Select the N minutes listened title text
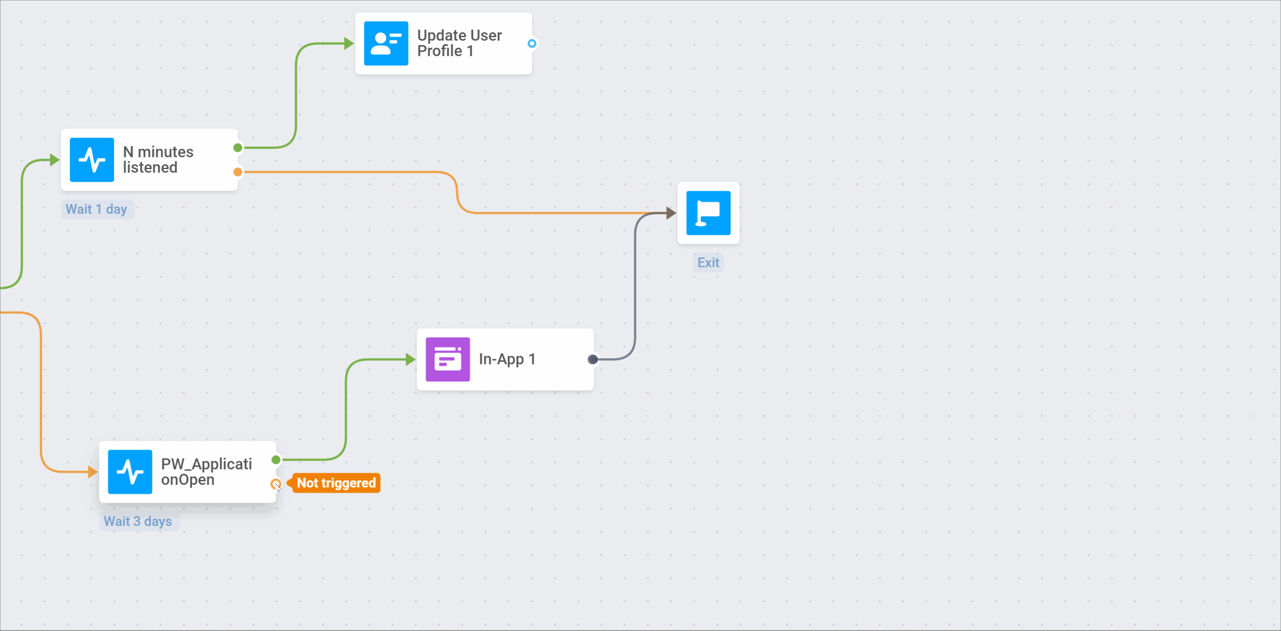 click(158, 159)
